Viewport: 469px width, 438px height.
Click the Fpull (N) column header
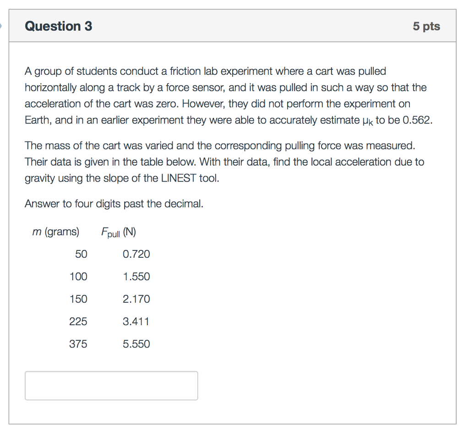point(118,232)
